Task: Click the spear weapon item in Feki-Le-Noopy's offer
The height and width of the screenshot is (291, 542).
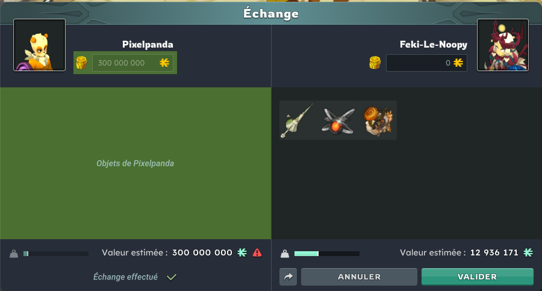Action: pyautogui.click(x=299, y=120)
